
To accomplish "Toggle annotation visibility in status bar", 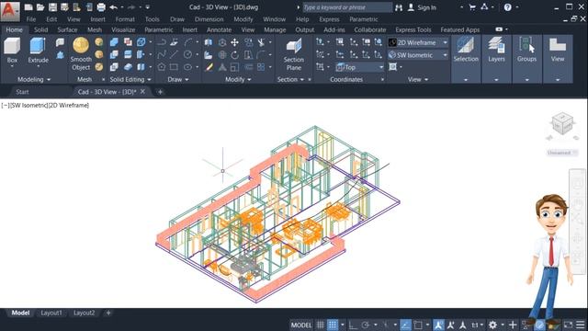I will [x=438, y=325].
